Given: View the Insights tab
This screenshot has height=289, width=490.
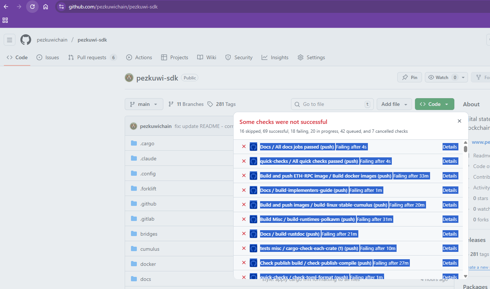Looking at the screenshot, I should coord(275,57).
